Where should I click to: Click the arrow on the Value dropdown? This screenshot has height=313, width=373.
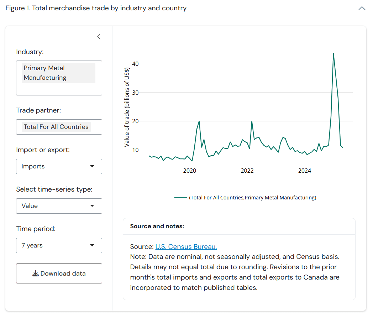tap(92, 206)
